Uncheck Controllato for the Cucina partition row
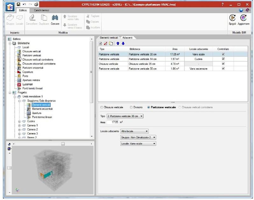Screen dimensions: 254x200 click(223, 59)
